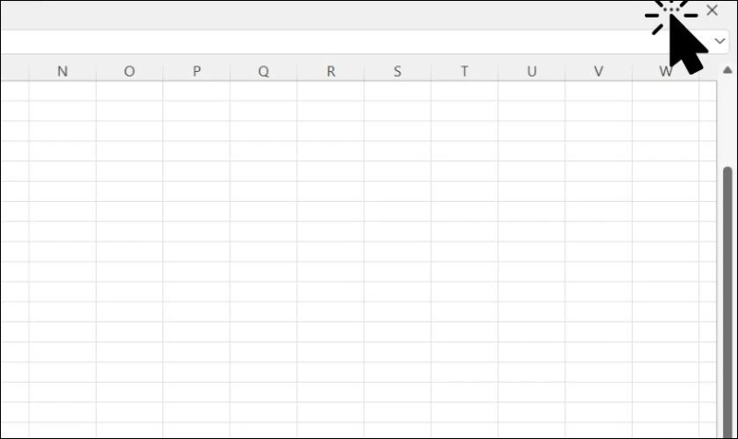Click the scroll up arrow
The image size is (738, 439).
pyautogui.click(x=727, y=71)
